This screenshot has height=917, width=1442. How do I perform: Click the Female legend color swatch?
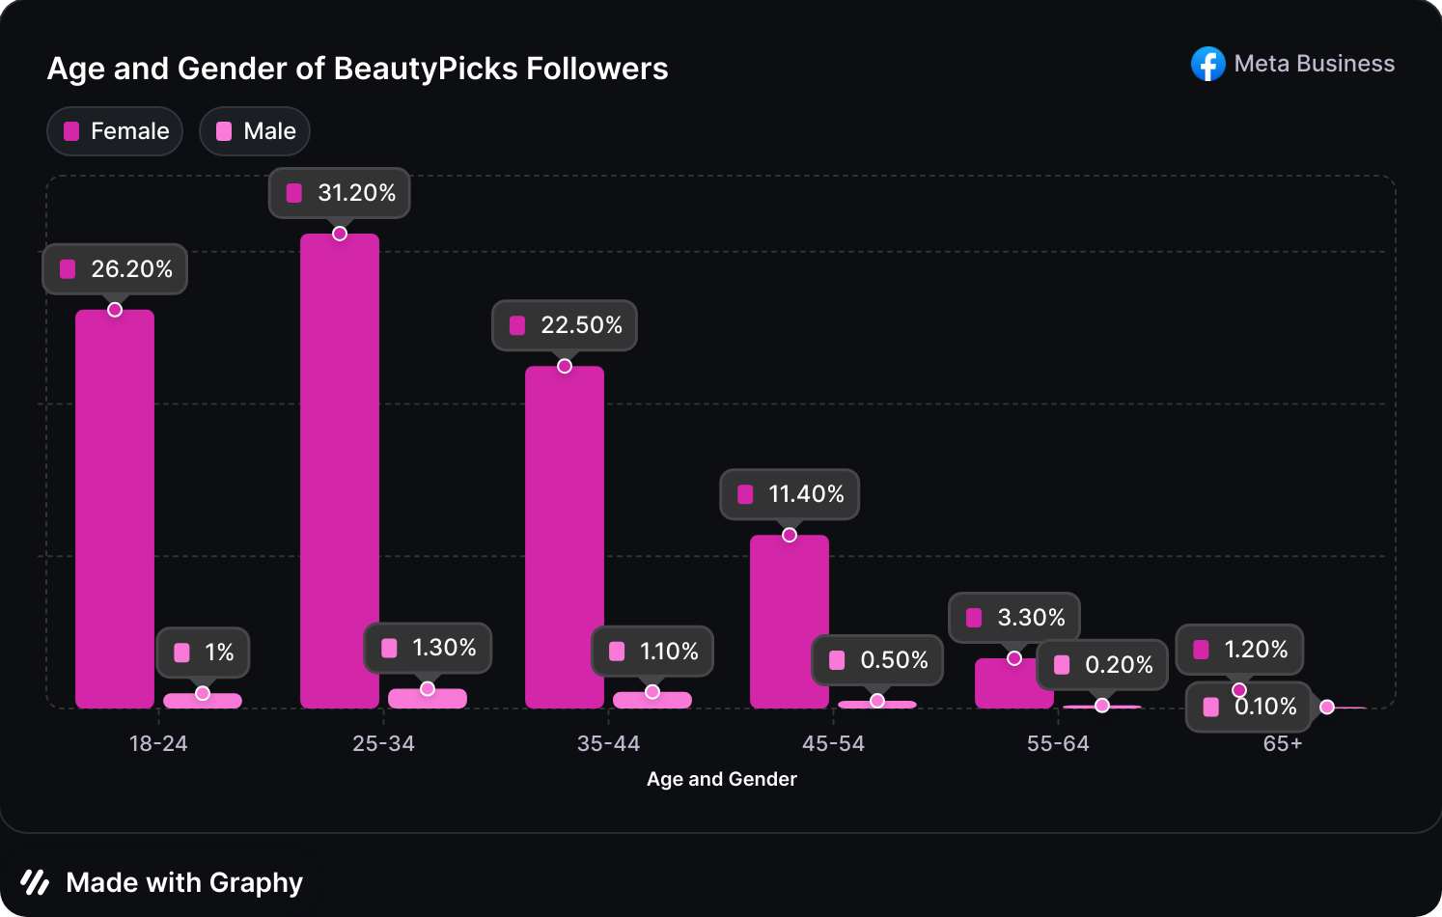[x=71, y=131]
